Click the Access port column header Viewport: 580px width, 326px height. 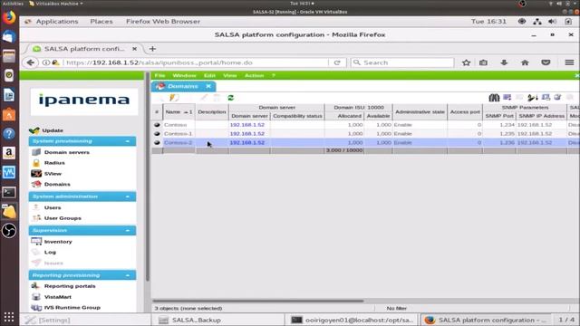(465, 111)
